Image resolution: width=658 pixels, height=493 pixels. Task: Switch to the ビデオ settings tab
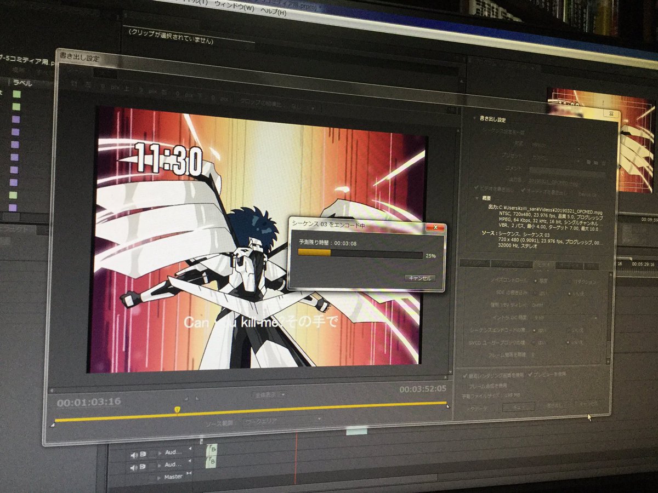coord(544,265)
